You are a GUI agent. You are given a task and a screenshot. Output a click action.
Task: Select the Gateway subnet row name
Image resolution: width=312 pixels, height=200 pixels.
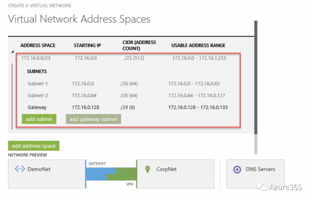[37, 107]
